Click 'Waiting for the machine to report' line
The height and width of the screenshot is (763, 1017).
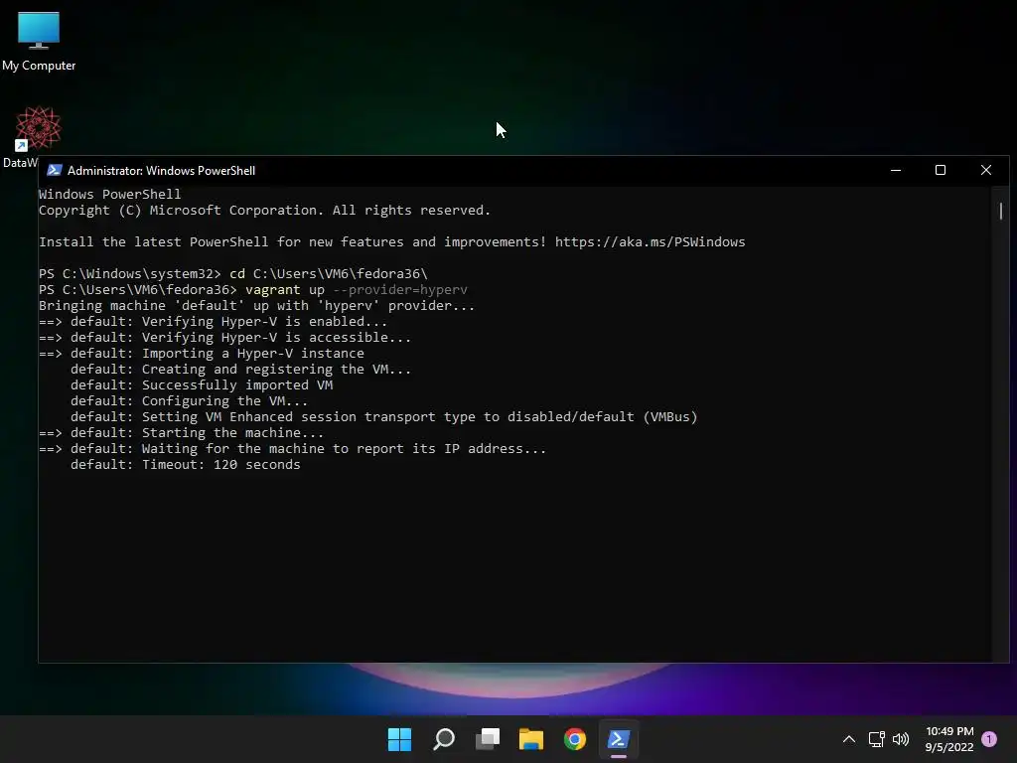[x=293, y=448]
